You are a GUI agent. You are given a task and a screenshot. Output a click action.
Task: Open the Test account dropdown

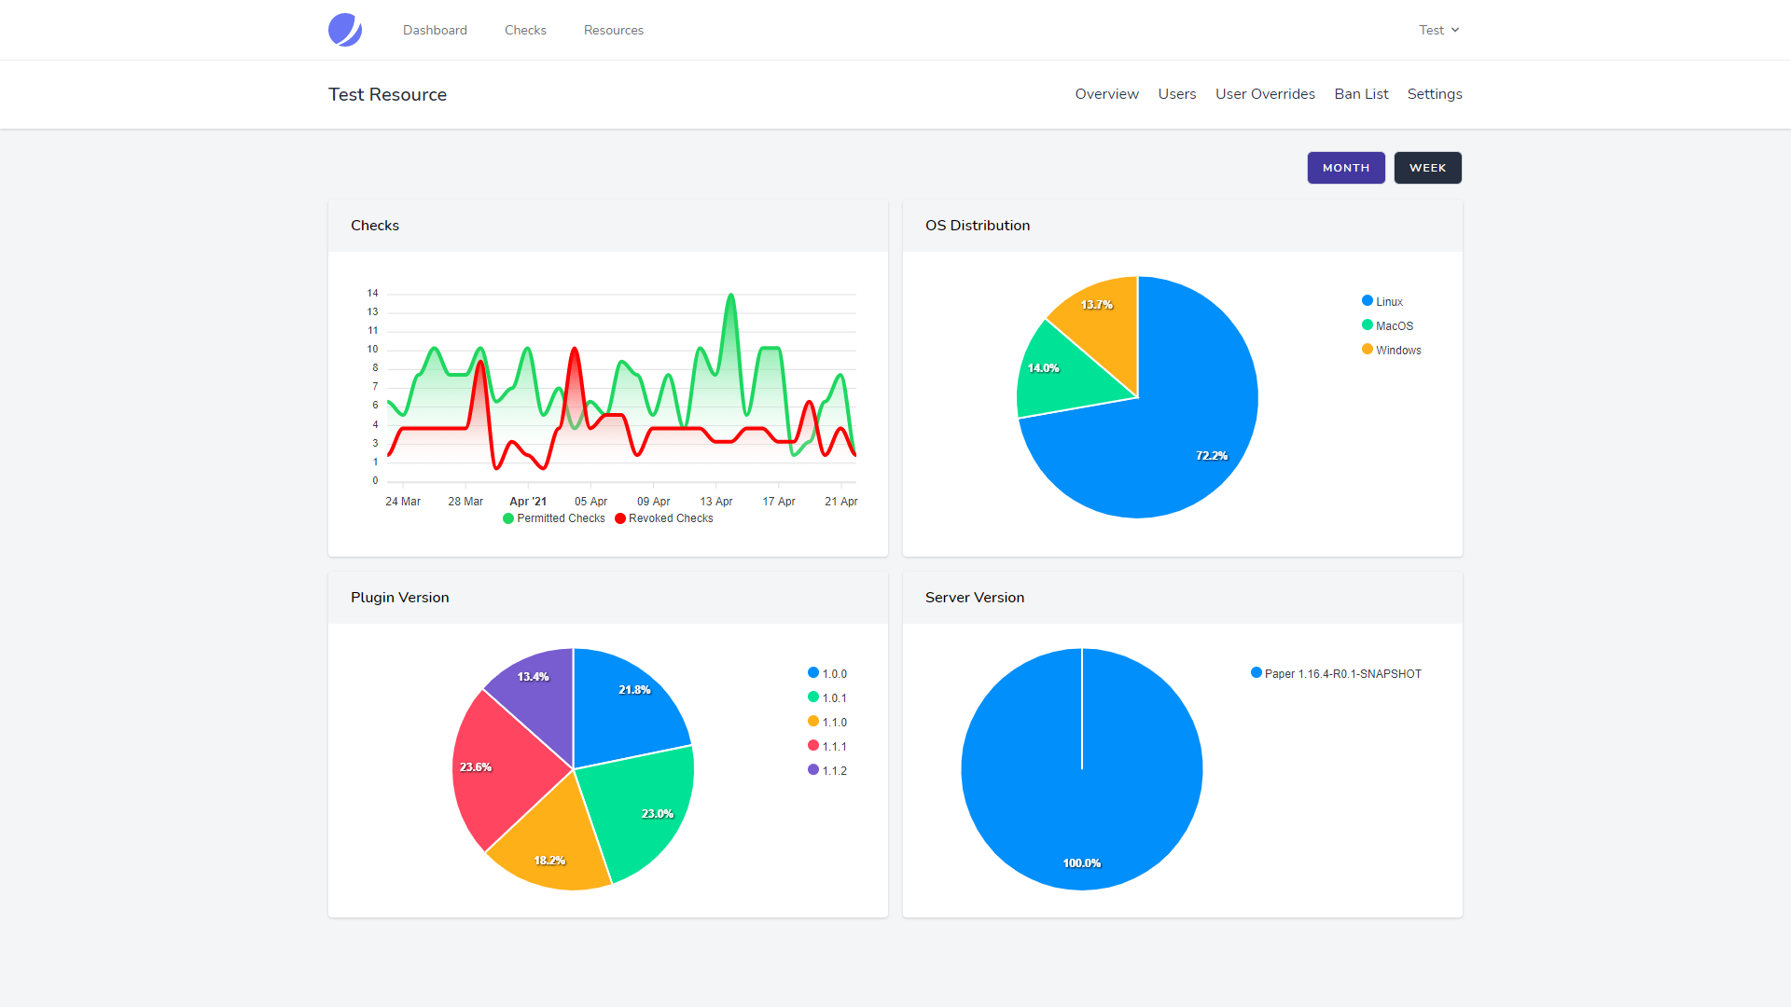[x=1433, y=30]
